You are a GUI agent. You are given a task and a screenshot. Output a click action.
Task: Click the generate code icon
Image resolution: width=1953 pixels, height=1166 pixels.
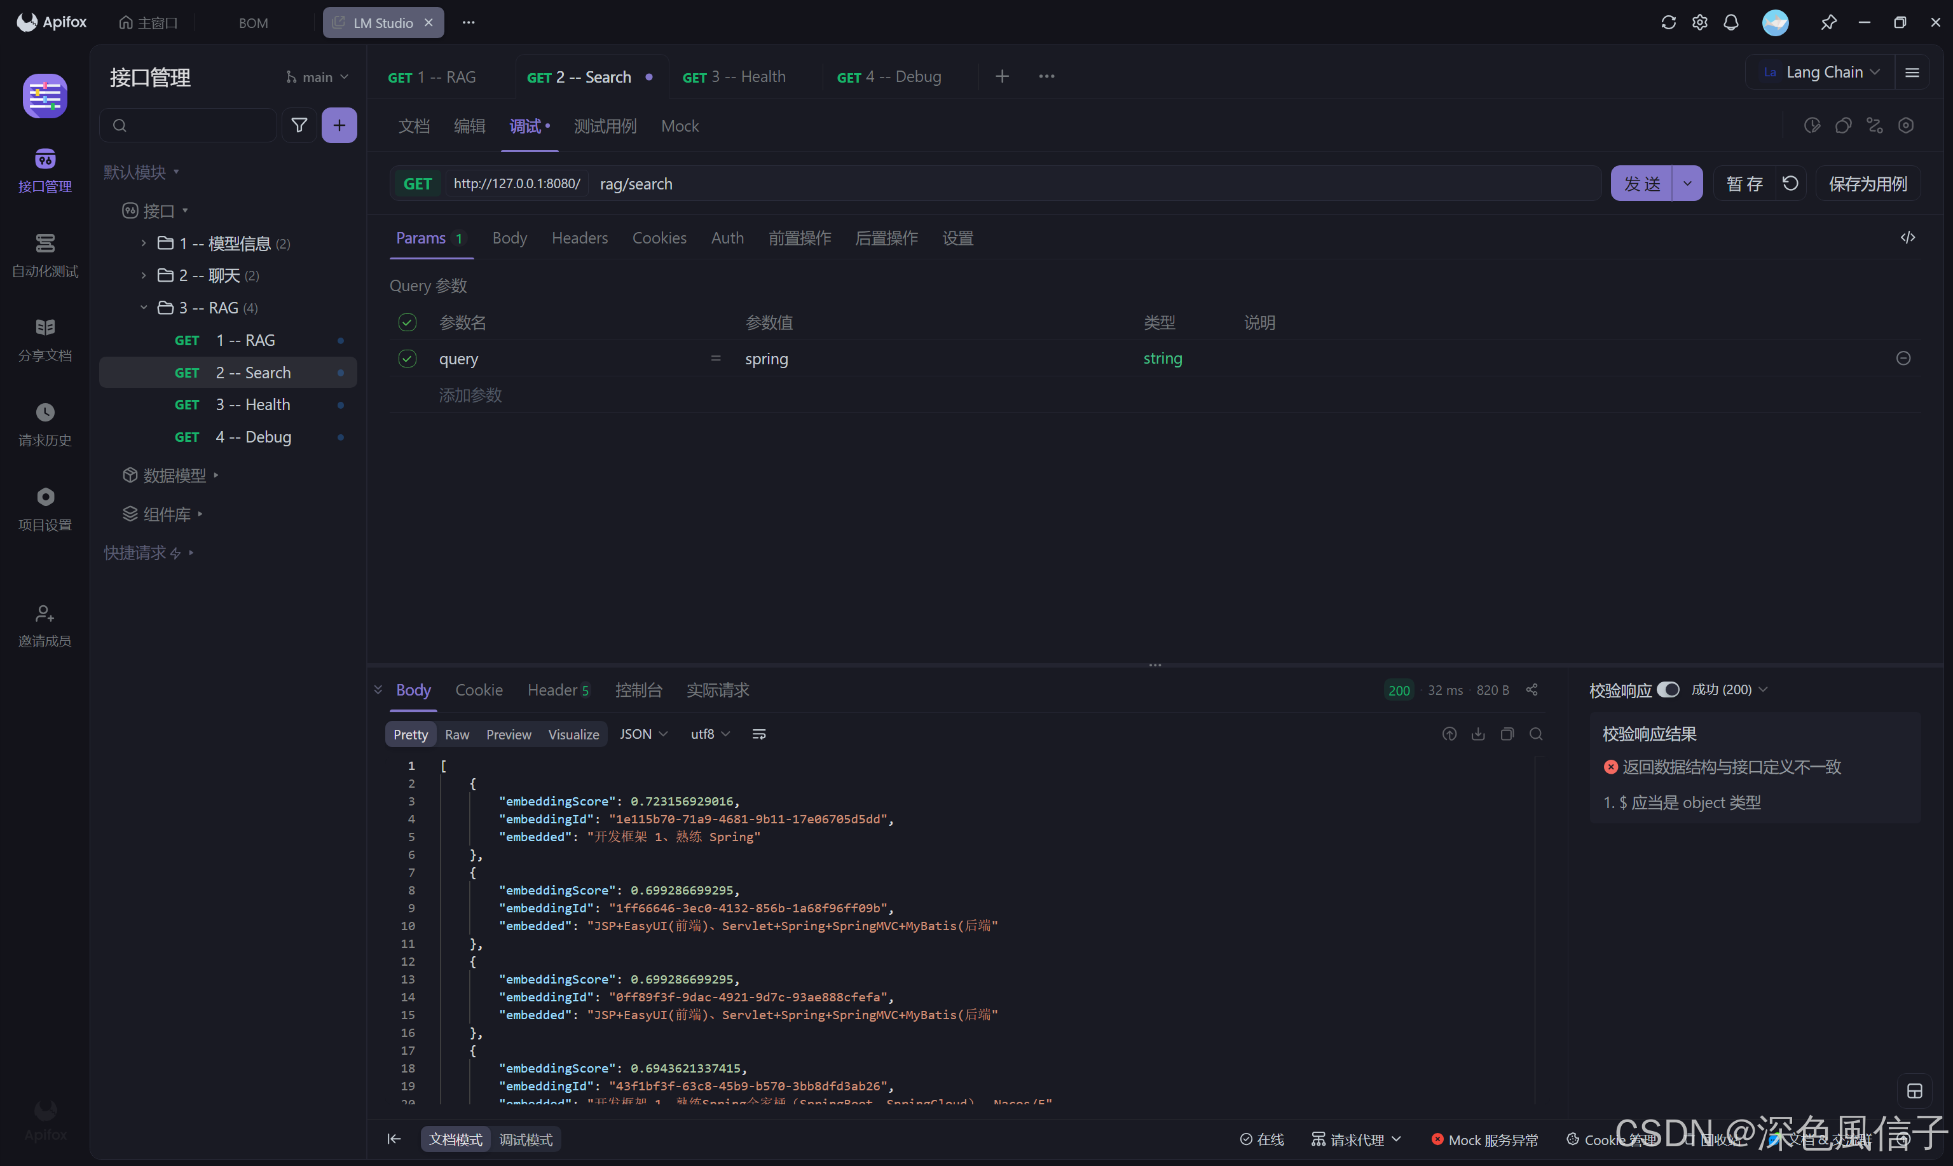tap(1907, 237)
